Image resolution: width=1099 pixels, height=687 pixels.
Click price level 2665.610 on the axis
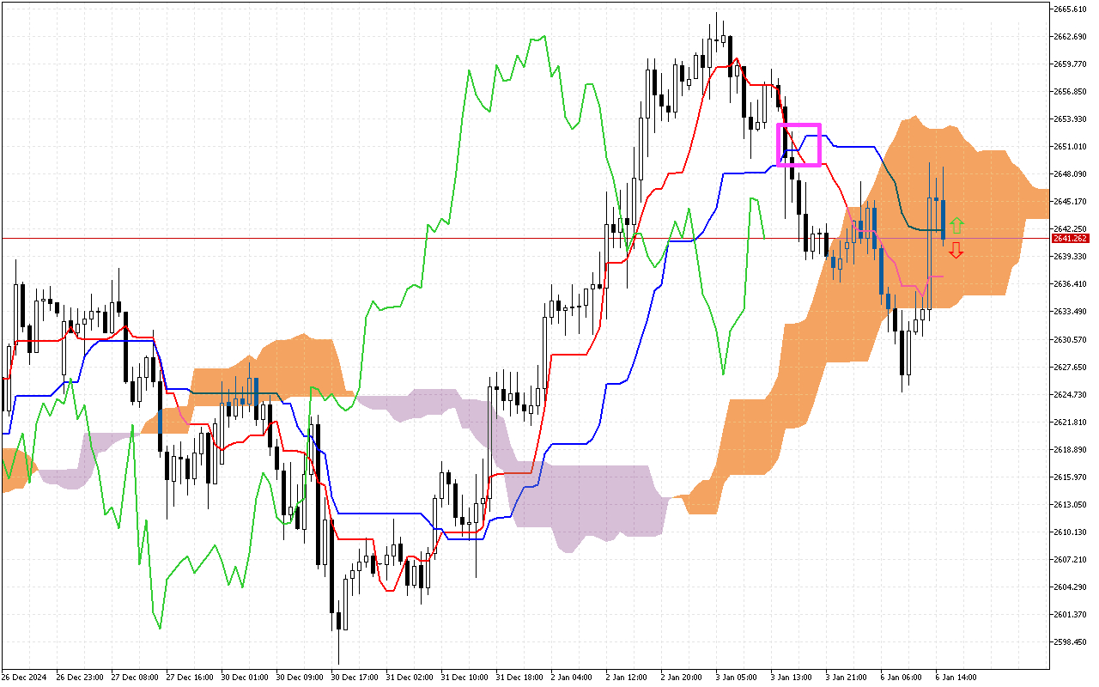[x=1069, y=9]
